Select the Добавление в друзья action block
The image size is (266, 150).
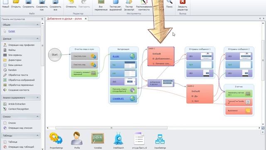(x=161, y=83)
